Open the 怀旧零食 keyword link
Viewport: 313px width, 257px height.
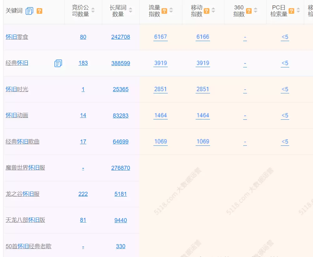coord(17,37)
